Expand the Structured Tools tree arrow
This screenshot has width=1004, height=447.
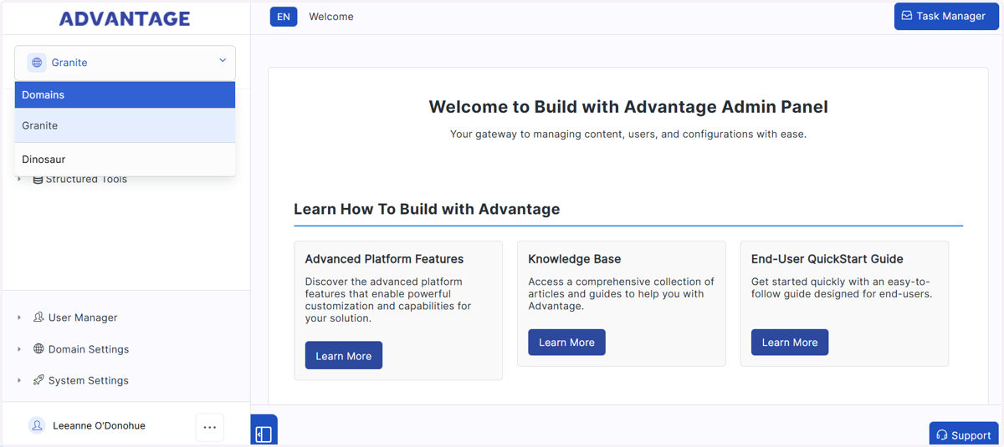tap(19, 179)
